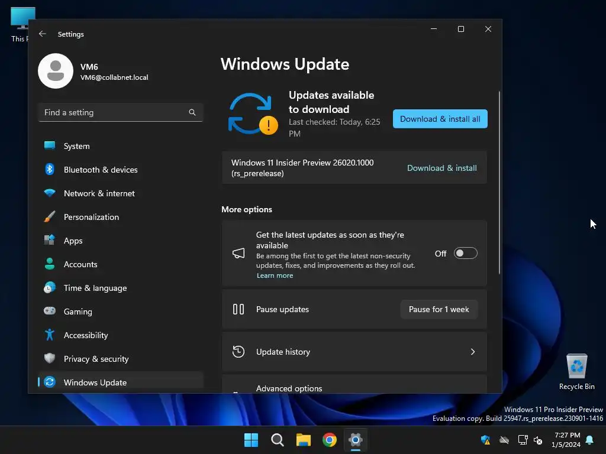The width and height of the screenshot is (606, 454).
Task: Click the Bluetooth icon in sidebar
Action: tap(50, 169)
